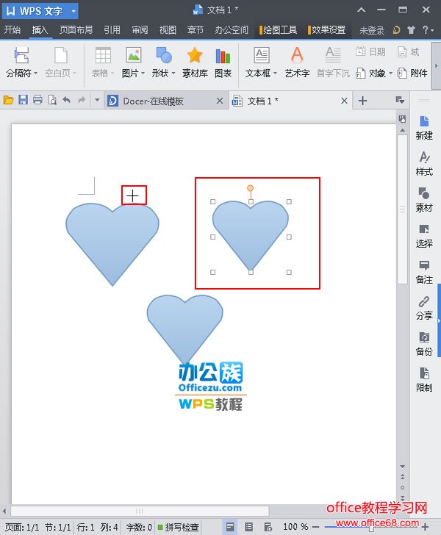Viewport: 441px width, 535px height.
Task: Add a new document tab with plus
Action: pyautogui.click(x=362, y=101)
